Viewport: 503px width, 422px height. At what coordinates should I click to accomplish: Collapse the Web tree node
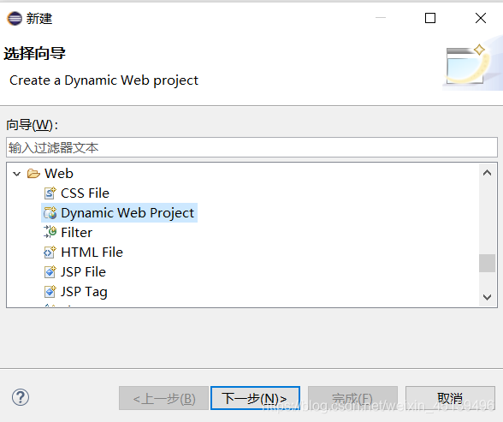click(17, 174)
